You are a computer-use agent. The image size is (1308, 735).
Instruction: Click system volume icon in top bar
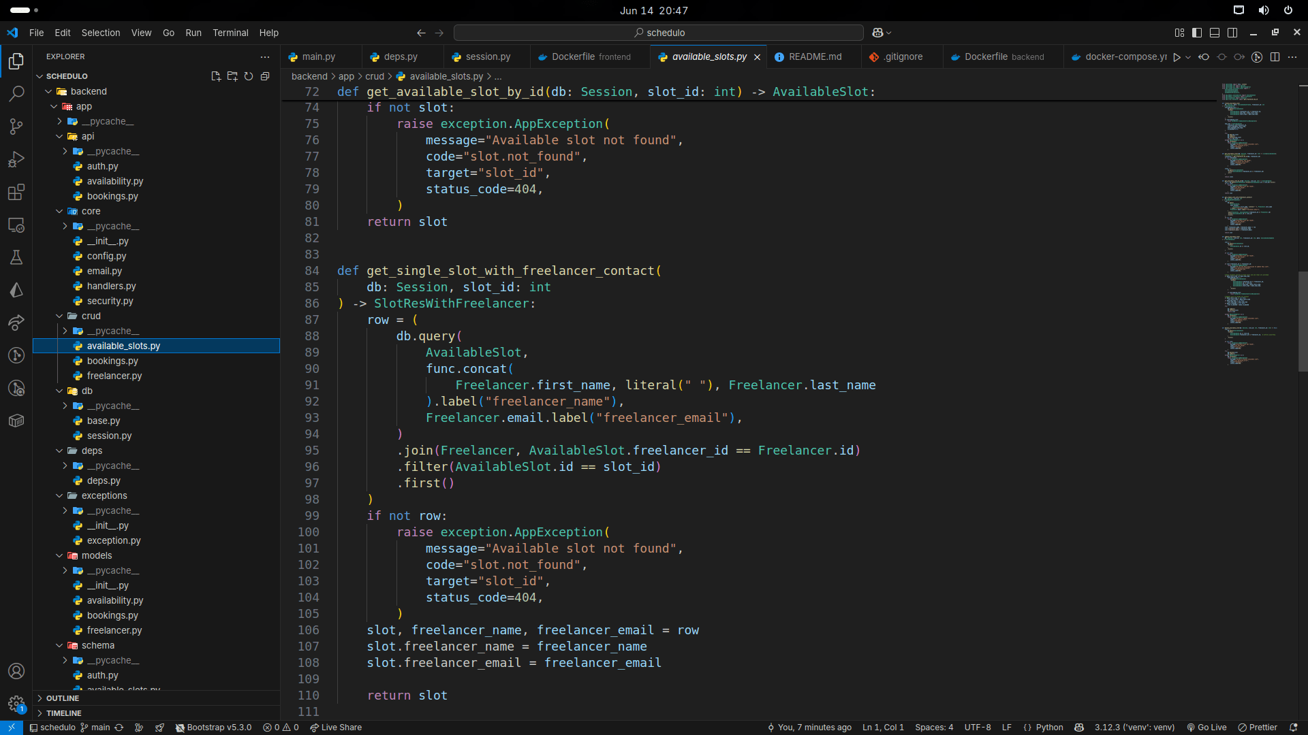tap(1264, 10)
